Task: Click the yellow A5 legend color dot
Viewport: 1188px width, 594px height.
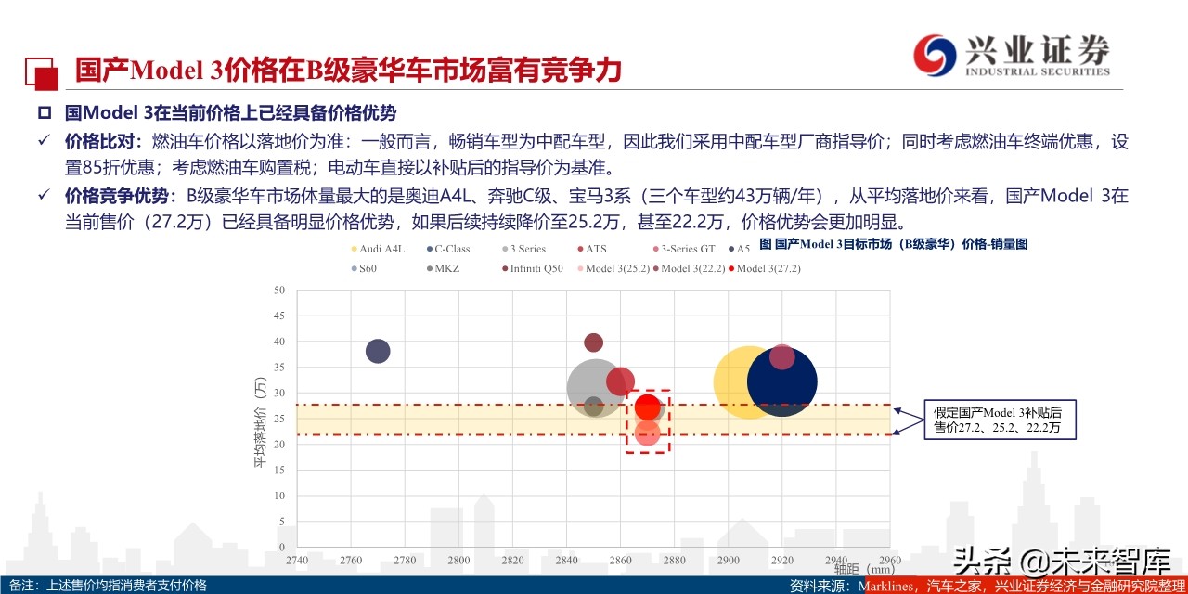Action: (x=731, y=250)
